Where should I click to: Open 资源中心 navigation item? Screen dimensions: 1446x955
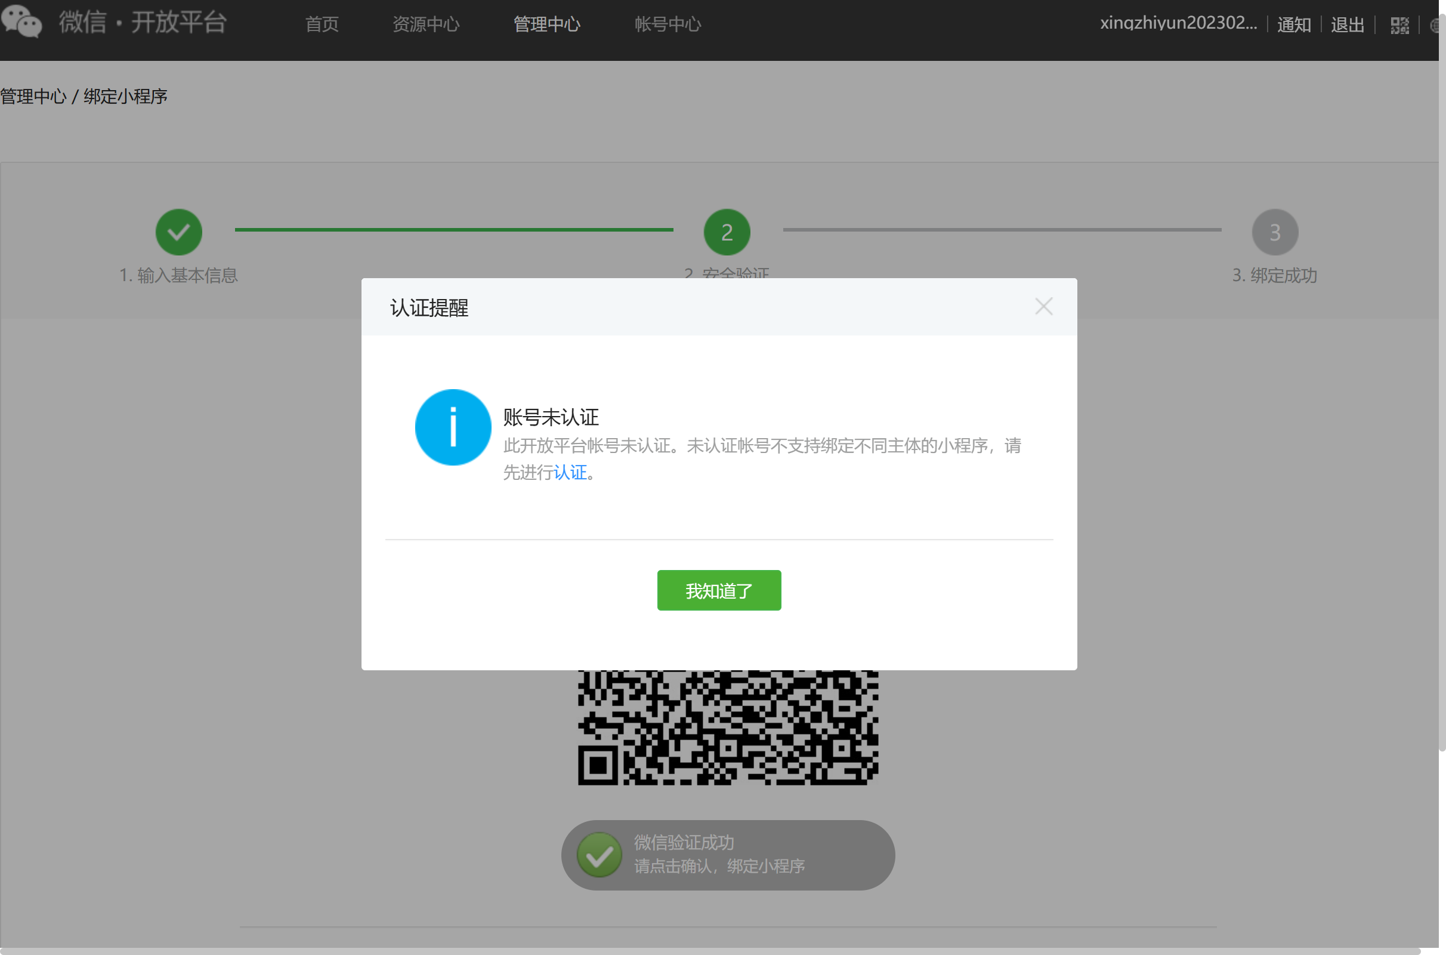[x=426, y=24]
